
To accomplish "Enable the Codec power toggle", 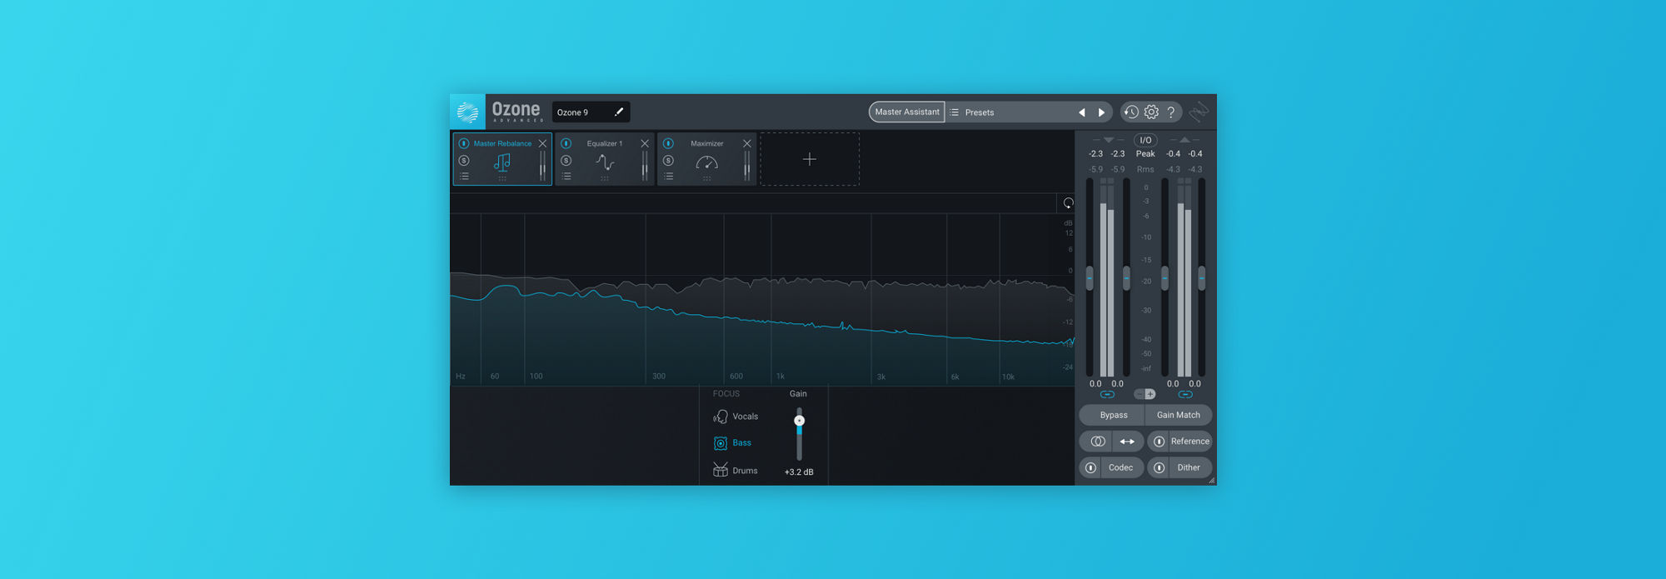I will tap(1091, 467).
